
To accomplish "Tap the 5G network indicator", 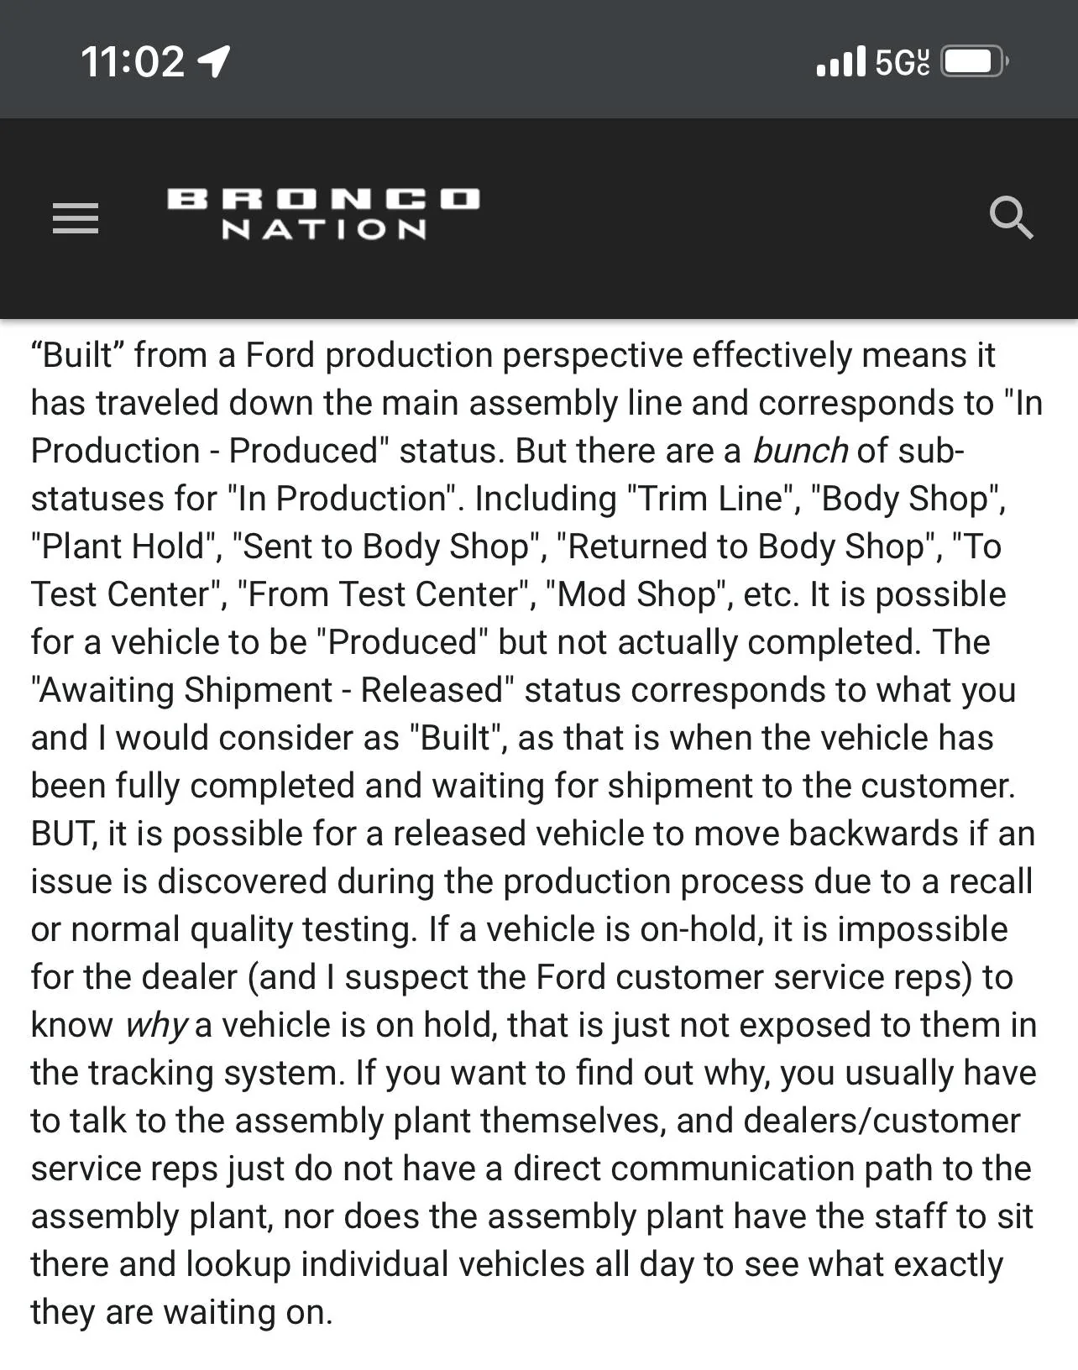I will (x=902, y=61).
